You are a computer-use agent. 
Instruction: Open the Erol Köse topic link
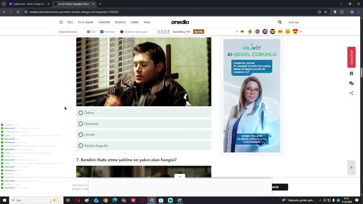(108, 32)
